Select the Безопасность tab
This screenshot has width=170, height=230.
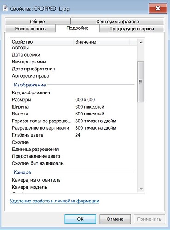tap(30, 29)
